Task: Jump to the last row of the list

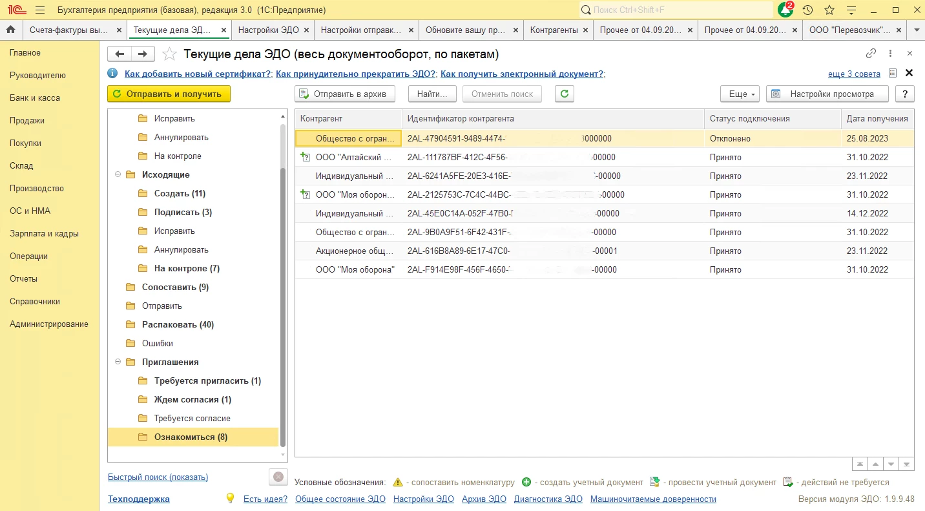Action: [907, 464]
